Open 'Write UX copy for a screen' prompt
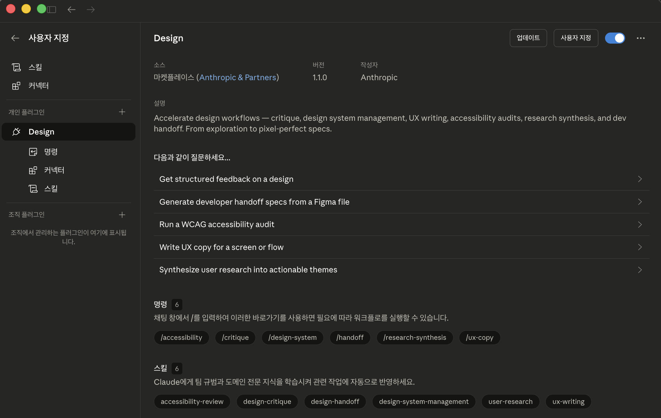This screenshot has width=661, height=418. tap(221, 247)
